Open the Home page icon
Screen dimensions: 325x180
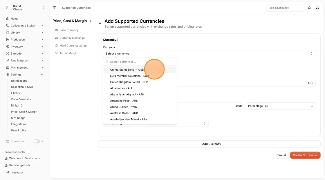point(8,19)
